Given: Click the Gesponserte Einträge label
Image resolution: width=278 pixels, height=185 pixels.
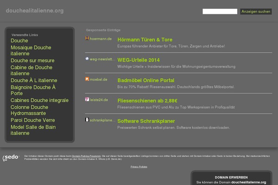Looking at the screenshot, I should (x=103, y=30).
